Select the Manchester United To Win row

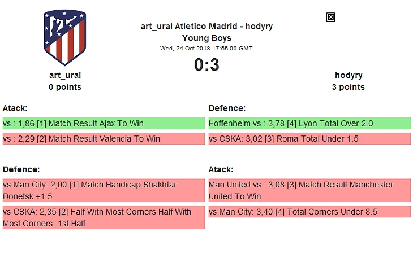pos(309,190)
